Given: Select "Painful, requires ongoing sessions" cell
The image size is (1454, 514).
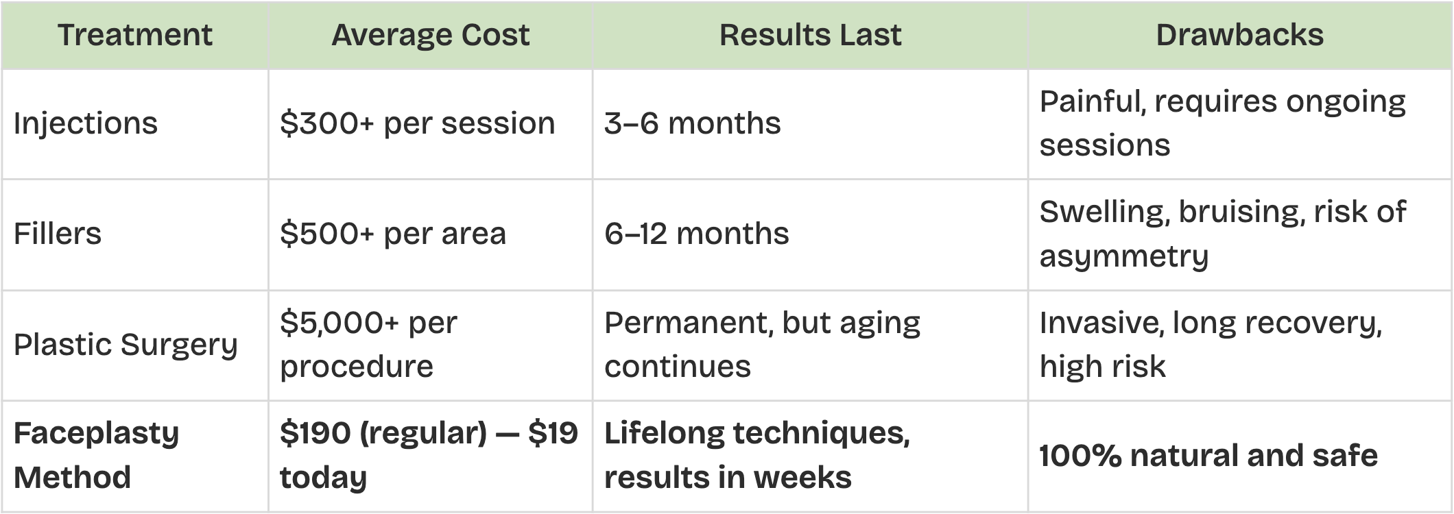Looking at the screenshot, I should (1222, 124).
